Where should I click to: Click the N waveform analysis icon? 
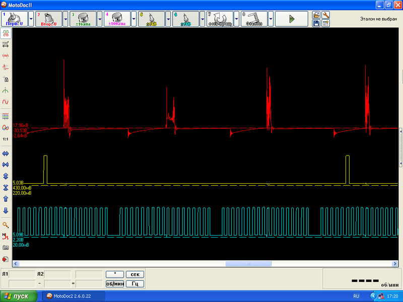coord(6,236)
